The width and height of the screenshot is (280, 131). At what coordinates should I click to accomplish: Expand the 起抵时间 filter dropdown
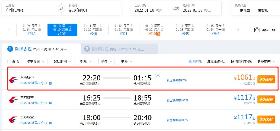click(63, 61)
